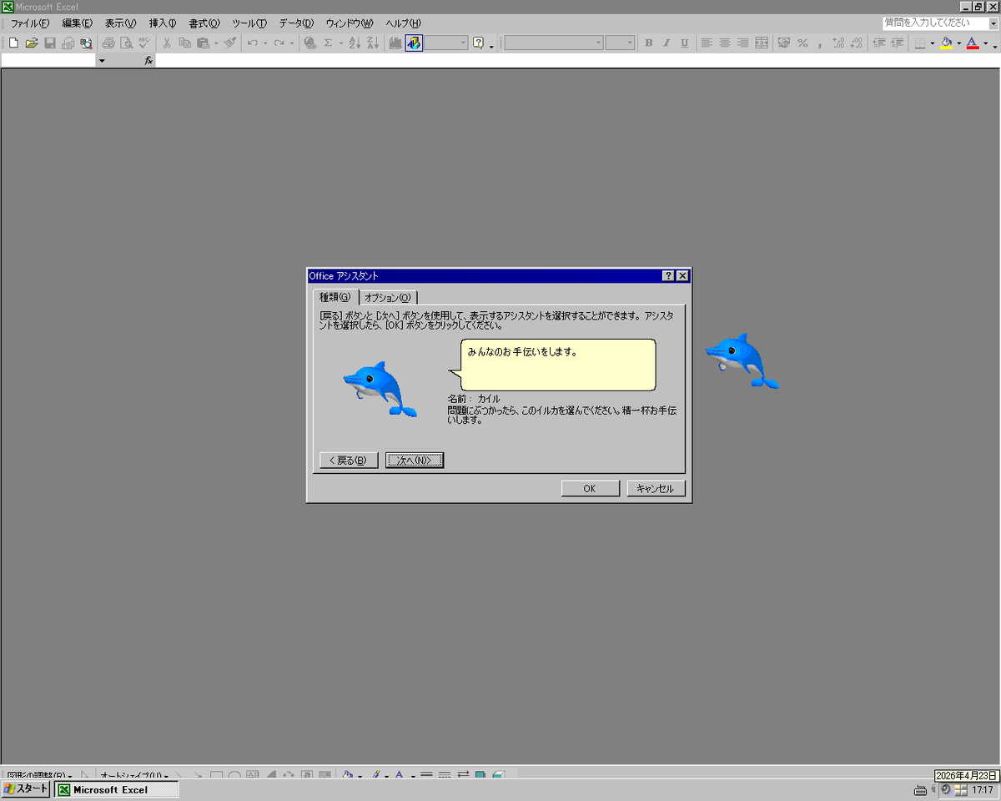
Task: Open the ファイル(F) menu
Action: point(29,23)
